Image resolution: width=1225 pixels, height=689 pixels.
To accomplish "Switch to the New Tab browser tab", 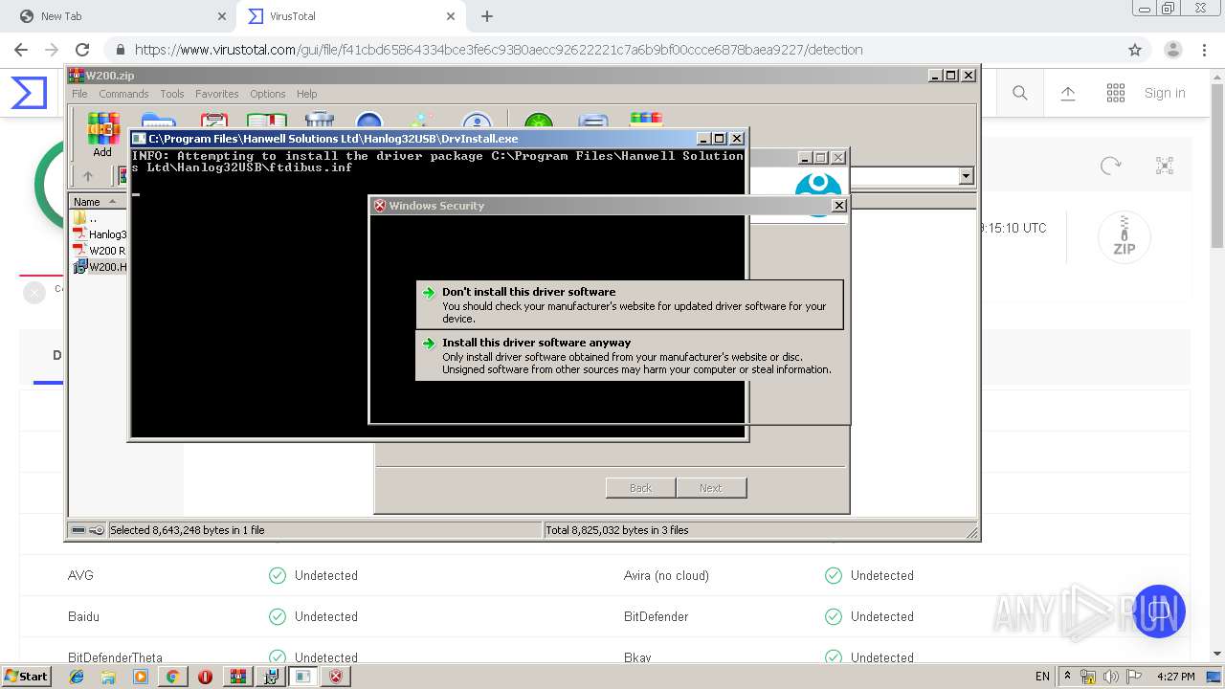I will [120, 16].
